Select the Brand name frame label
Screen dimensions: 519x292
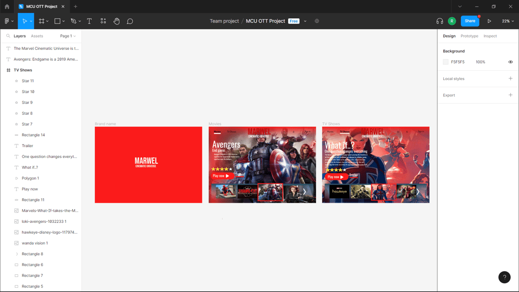105,124
